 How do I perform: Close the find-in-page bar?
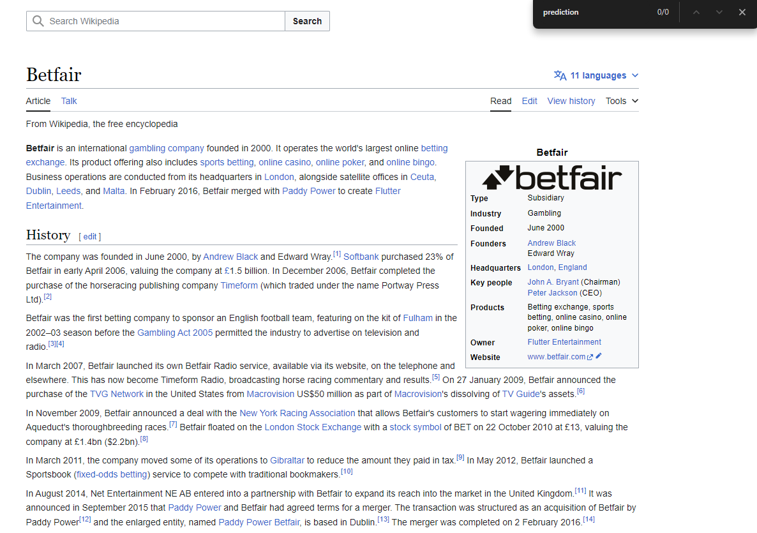pos(742,12)
